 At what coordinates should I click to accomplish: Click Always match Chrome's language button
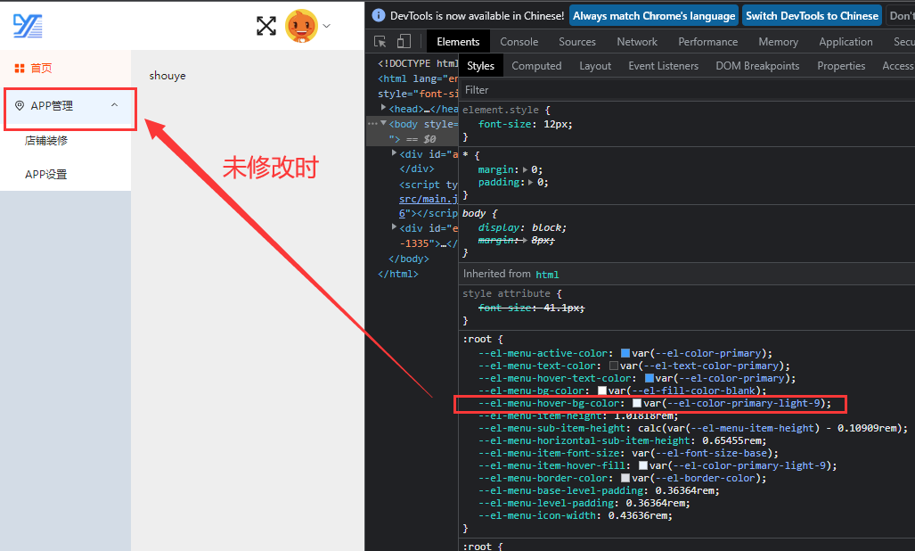coord(654,16)
